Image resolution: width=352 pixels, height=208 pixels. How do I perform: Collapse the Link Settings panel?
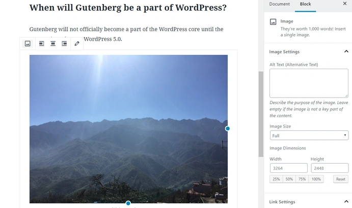click(346, 202)
